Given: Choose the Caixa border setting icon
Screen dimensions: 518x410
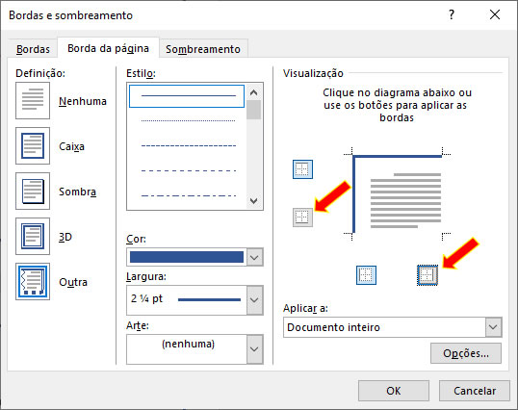Looking at the screenshot, I should point(33,146).
